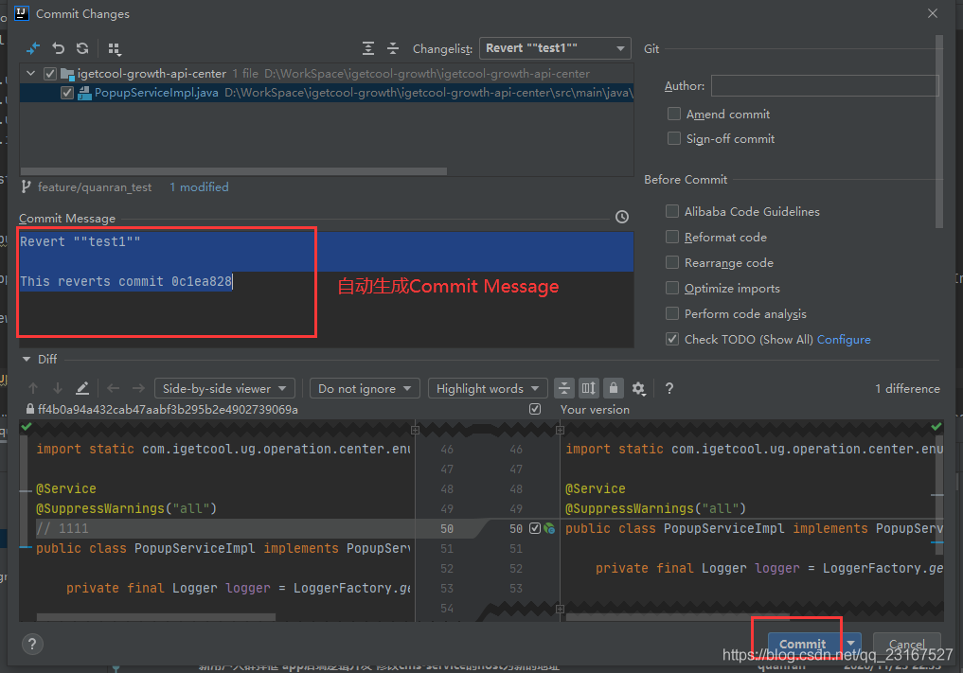The width and height of the screenshot is (963, 673).
Task: Click the Expand All icon
Action: pos(368,48)
